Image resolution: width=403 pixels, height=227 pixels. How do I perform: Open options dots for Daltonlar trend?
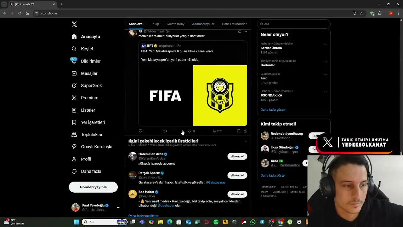click(325, 61)
